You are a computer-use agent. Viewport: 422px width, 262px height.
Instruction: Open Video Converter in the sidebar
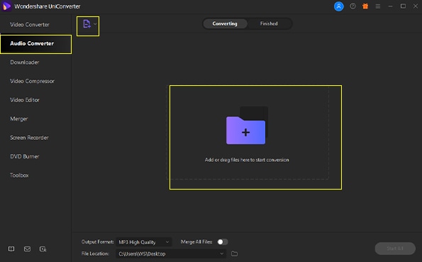(35, 25)
